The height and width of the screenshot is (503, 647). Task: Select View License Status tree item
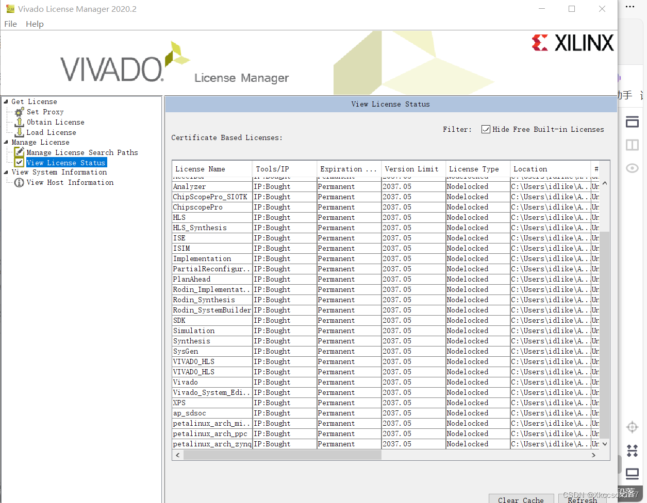[x=66, y=163]
